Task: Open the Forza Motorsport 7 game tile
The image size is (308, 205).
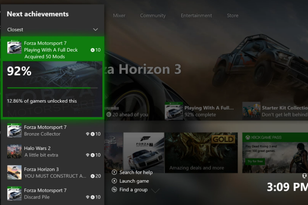Action: point(143,153)
